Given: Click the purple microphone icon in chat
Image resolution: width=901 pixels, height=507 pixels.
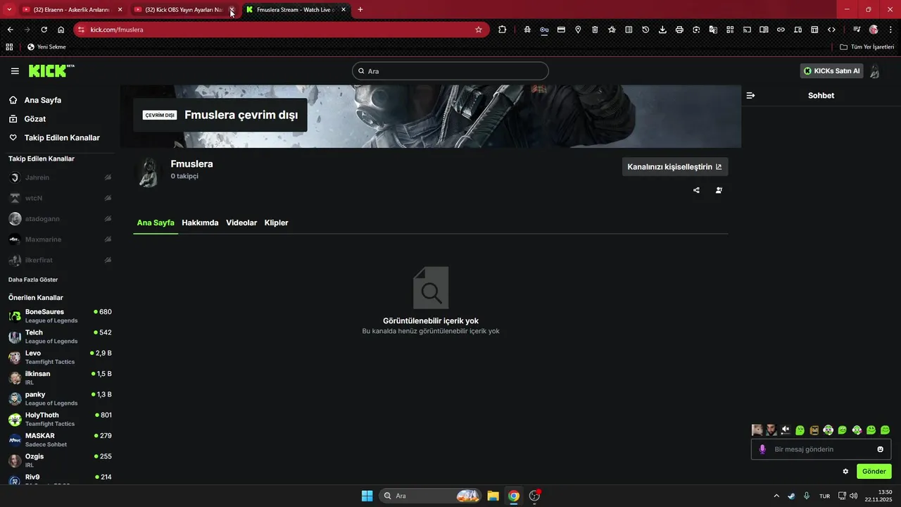Looking at the screenshot, I should [762, 449].
